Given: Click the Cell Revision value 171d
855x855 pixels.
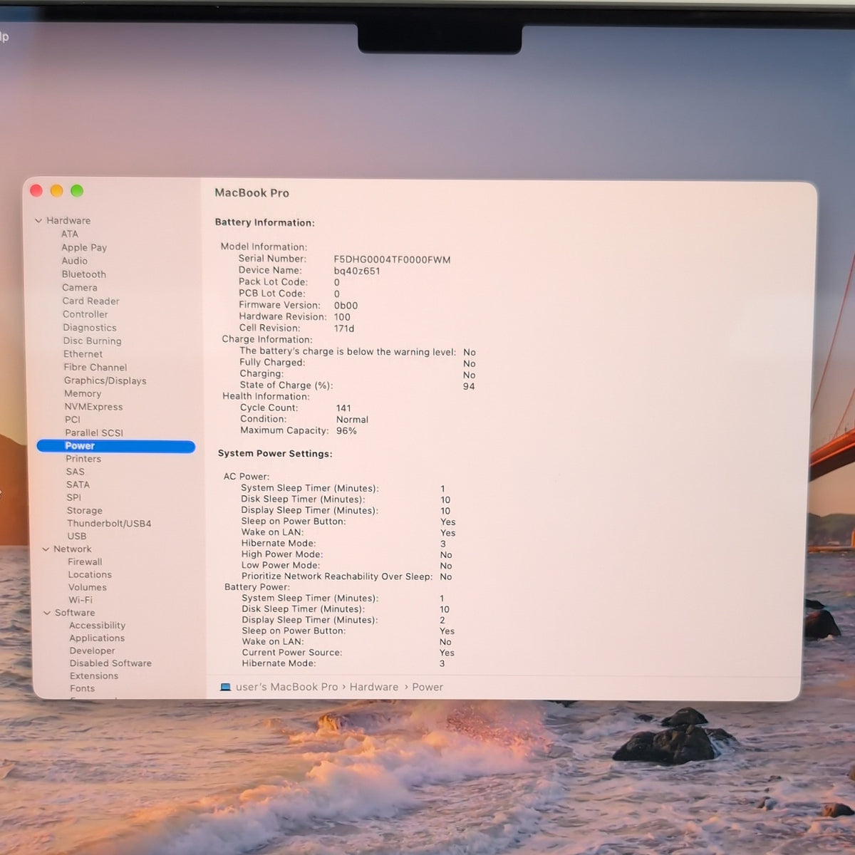Looking at the screenshot, I should [x=344, y=329].
